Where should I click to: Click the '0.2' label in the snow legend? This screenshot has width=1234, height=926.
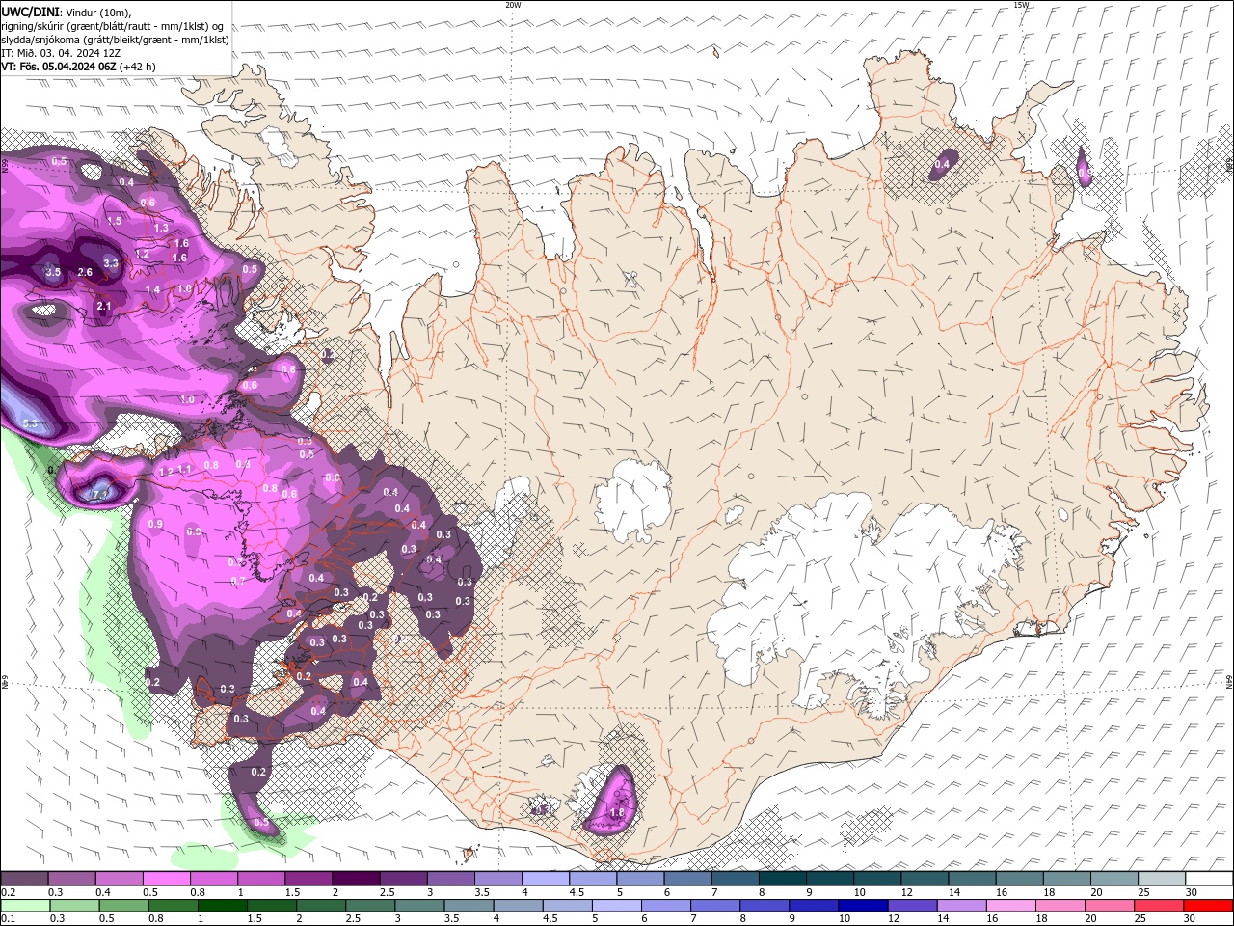click(x=9, y=892)
